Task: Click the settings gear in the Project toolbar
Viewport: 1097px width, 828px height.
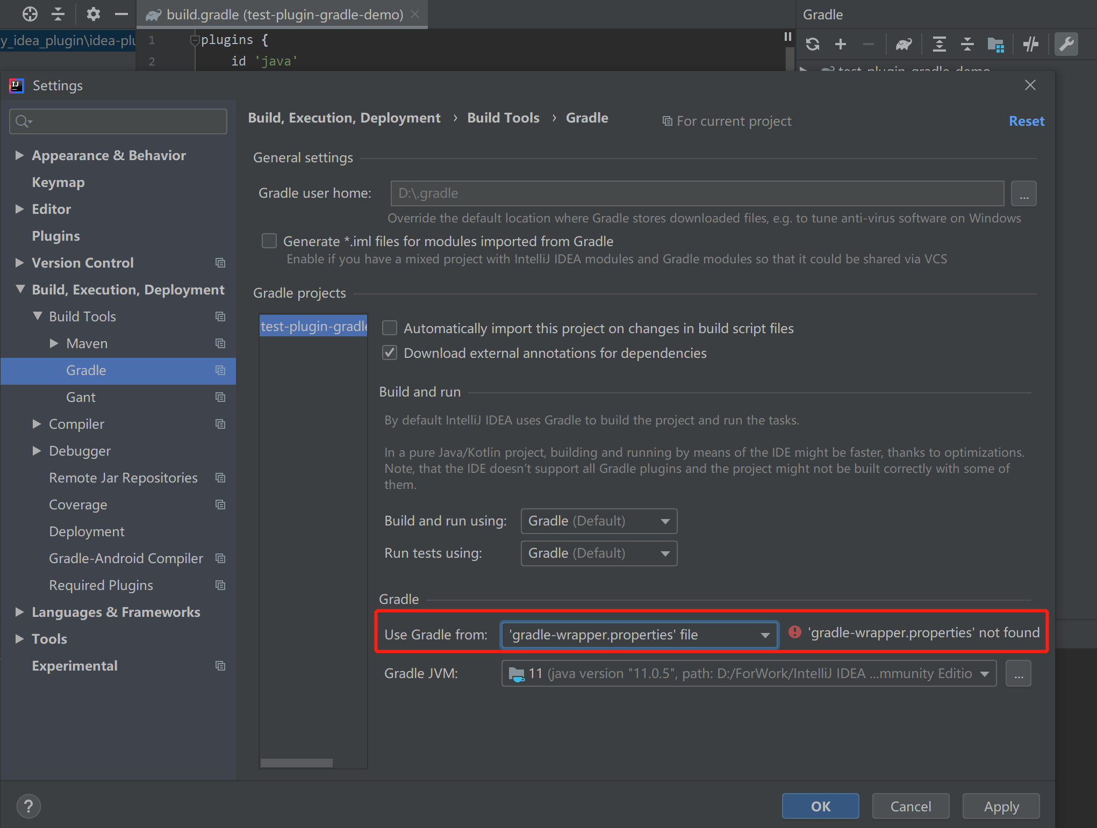Action: pos(93,14)
